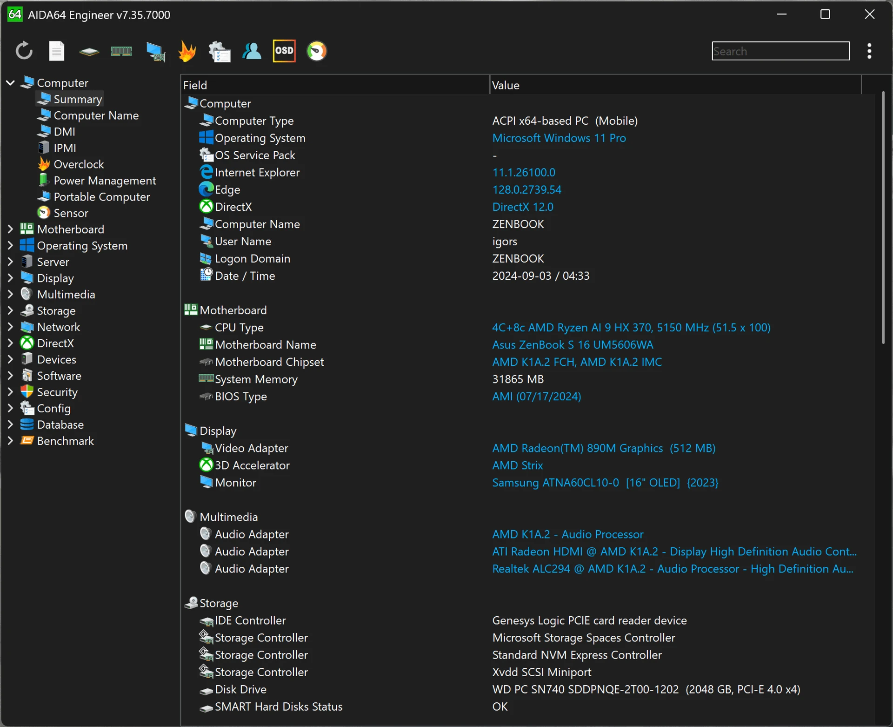This screenshot has height=727, width=893.
Task: Click the Field column header
Action: (335, 85)
